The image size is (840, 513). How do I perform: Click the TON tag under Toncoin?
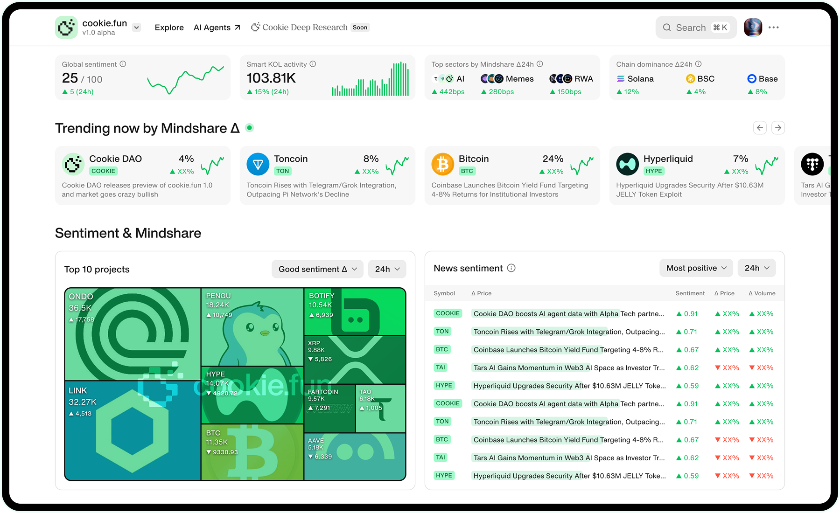tap(282, 171)
